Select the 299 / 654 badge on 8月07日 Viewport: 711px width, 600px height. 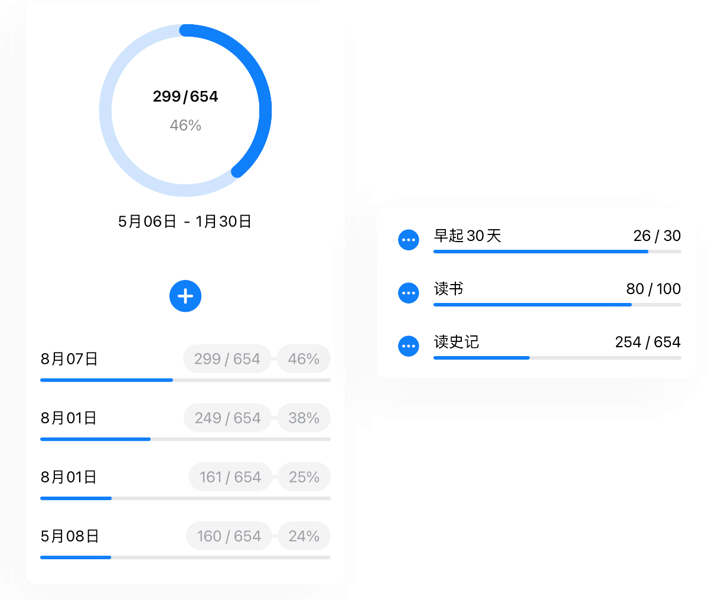[227, 359]
